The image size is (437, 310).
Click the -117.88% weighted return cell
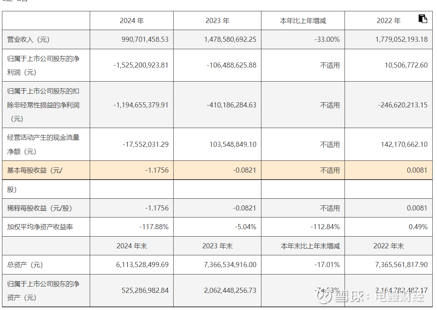tap(154, 227)
